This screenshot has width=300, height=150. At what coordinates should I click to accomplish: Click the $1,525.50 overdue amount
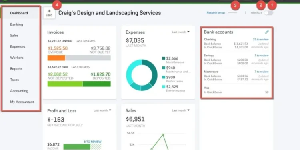pyautogui.click(x=58, y=48)
